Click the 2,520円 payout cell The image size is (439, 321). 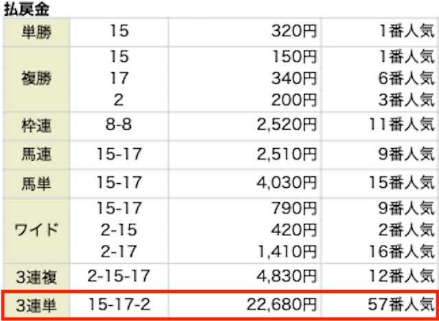(x=287, y=126)
